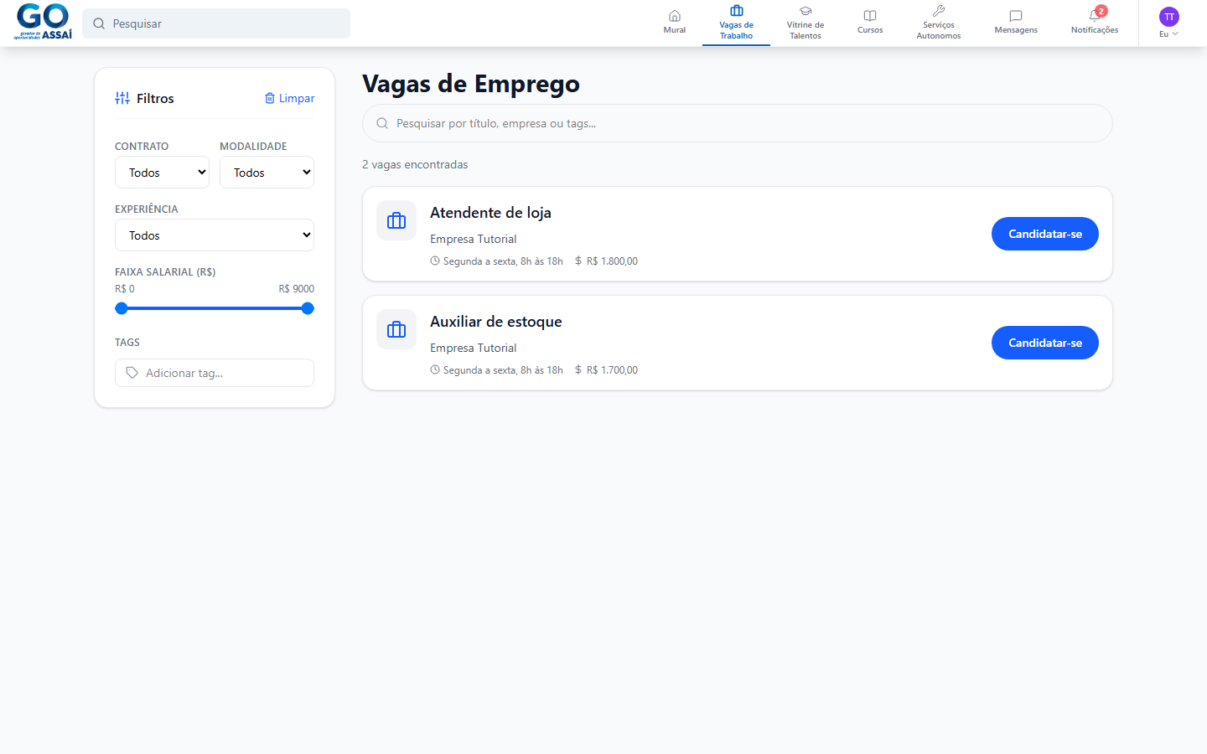1207x754 pixels.
Task: Click the Vagas de Emprego heading
Action: tap(471, 84)
